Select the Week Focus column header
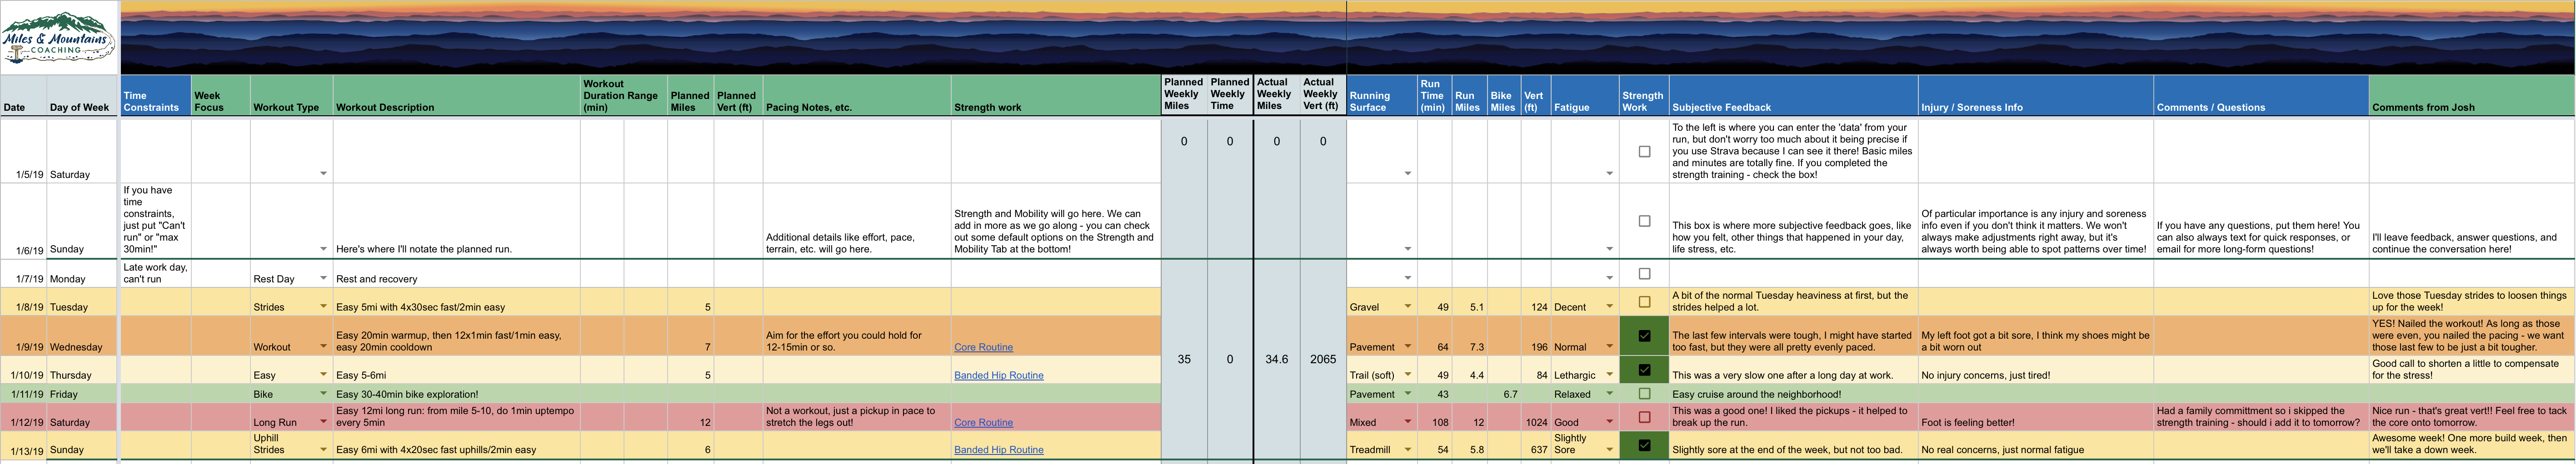2576x464 pixels. click(x=220, y=96)
